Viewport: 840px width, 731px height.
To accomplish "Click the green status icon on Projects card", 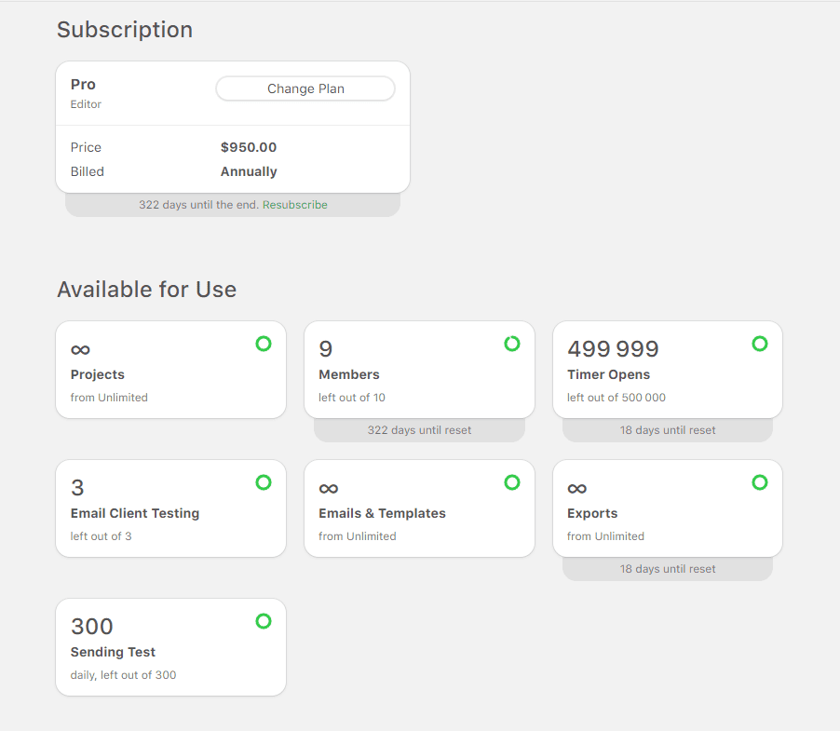I will click(x=264, y=344).
